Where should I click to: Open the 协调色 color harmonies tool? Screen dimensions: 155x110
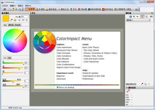[40, 9]
